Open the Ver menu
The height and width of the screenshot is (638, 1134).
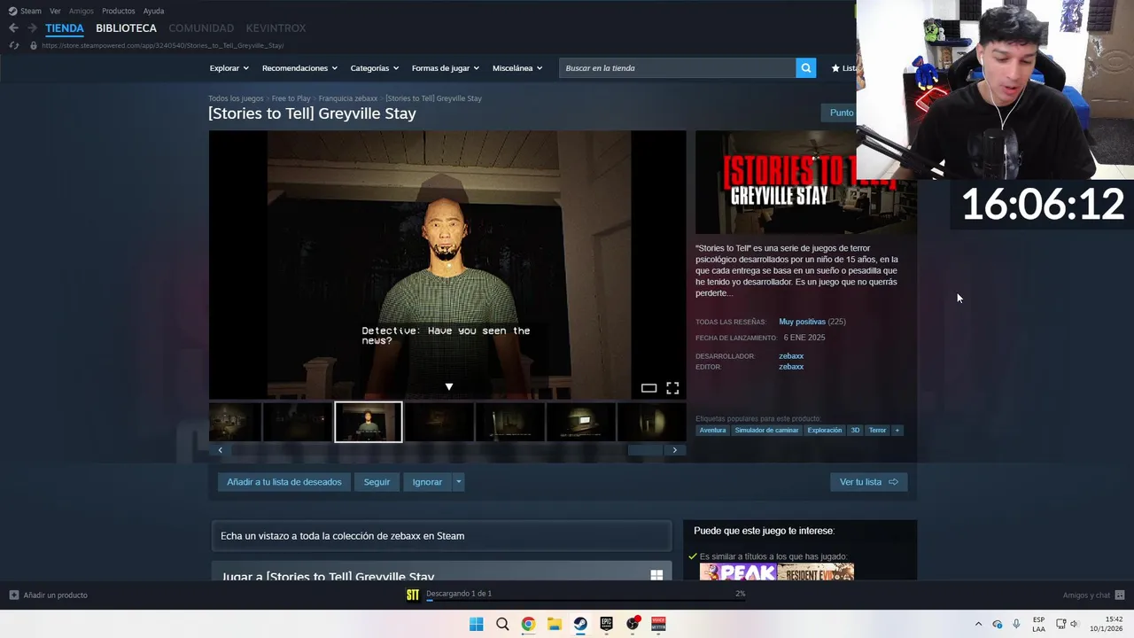click(55, 11)
